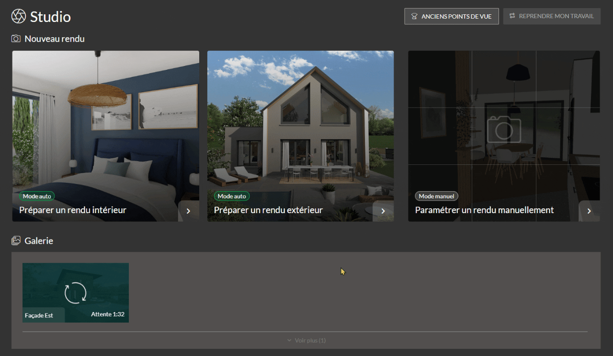Screen dimensions: 613x356
Task: Click the camera icon beside Nouveau rendu
Action: point(16,39)
